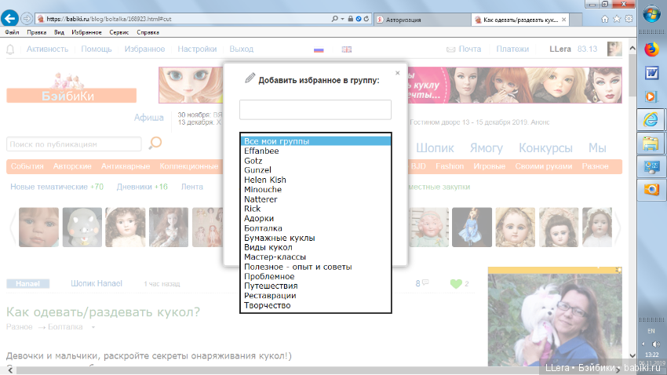Click the notification bell icon
This screenshot has height=375, width=667.
(11, 49)
